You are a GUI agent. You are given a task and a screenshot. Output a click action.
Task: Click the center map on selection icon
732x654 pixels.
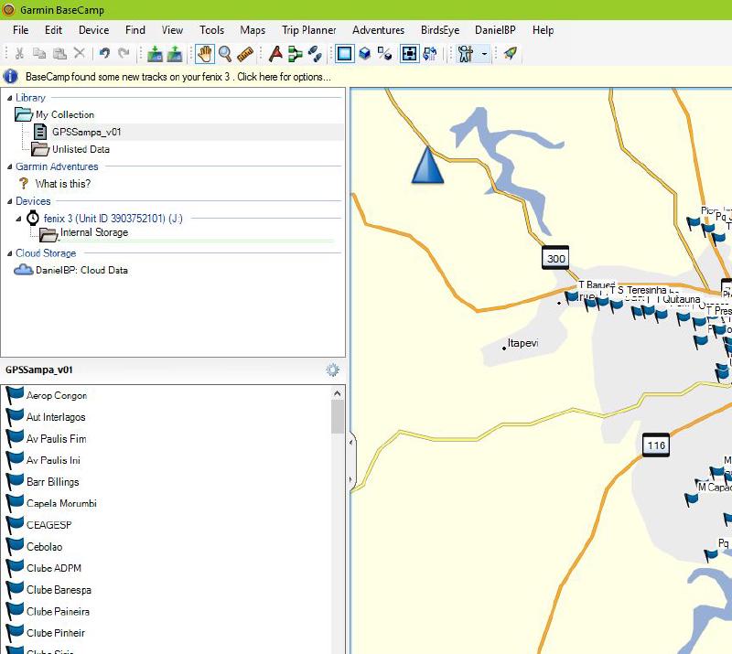click(x=409, y=54)
